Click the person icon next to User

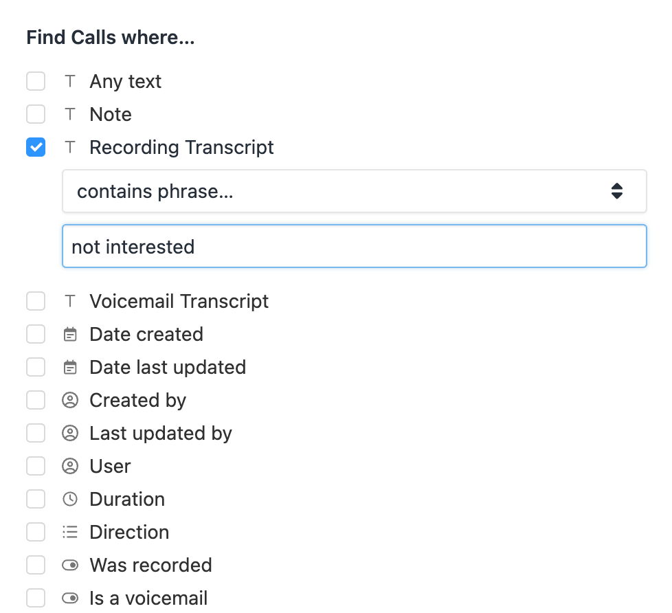[x=69, y=467]
